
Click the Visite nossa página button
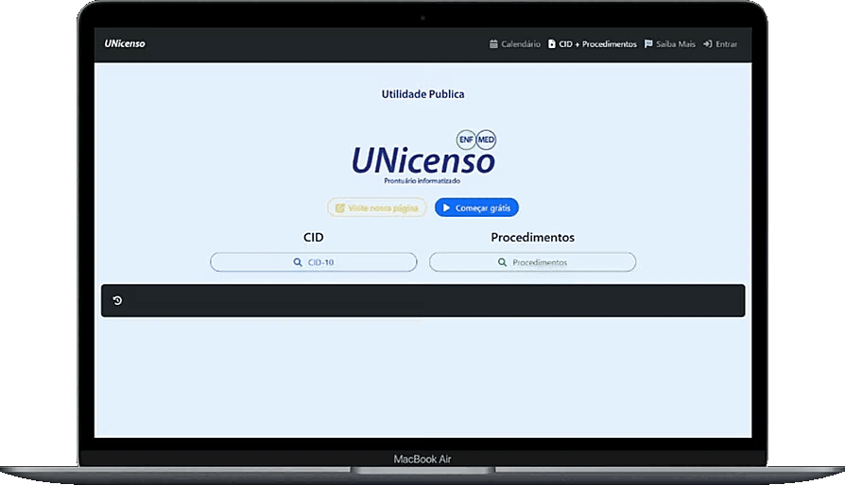coord(377,208)
